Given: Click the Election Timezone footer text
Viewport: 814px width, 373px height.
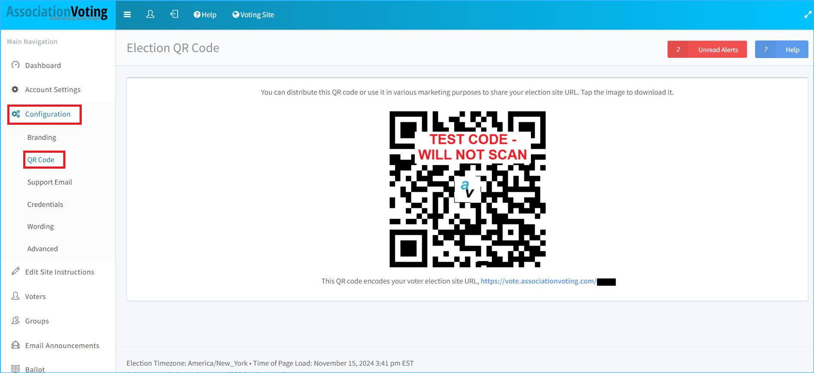Looking at the screenshot, I should pyautogui.click(x=270, y=363).
